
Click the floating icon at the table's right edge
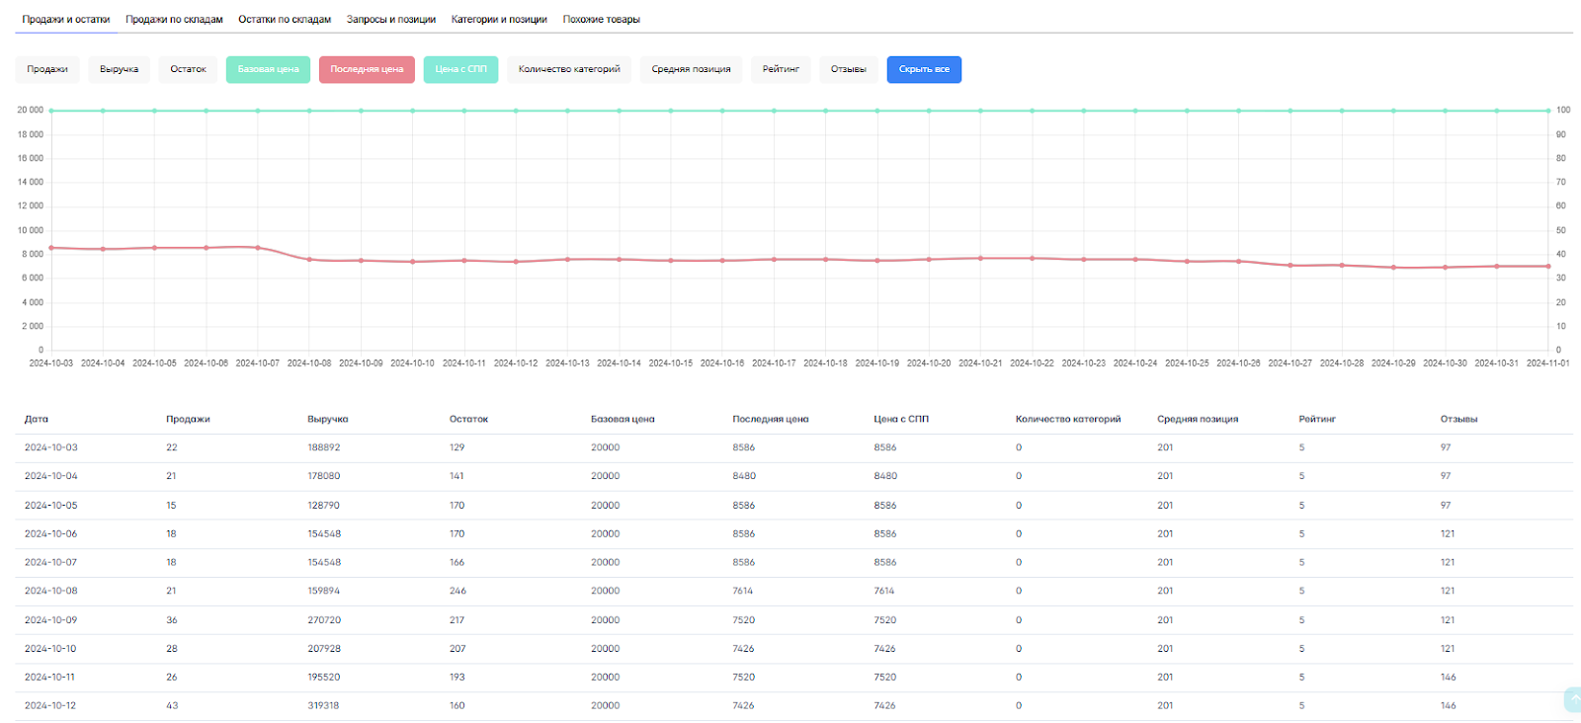click(x=1573, y=699)
